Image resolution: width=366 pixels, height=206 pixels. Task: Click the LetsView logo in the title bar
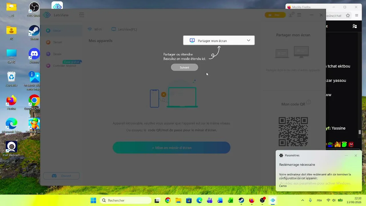[47, 15]
